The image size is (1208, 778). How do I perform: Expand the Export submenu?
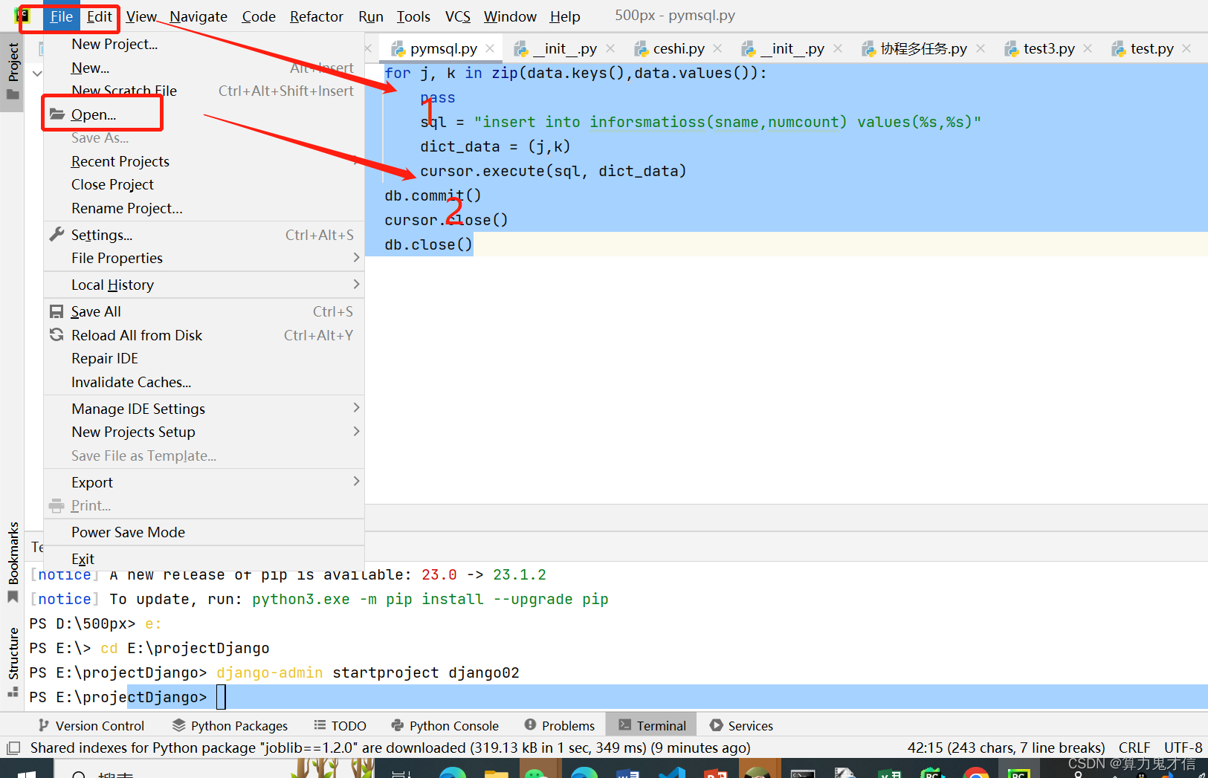(92, 482)
